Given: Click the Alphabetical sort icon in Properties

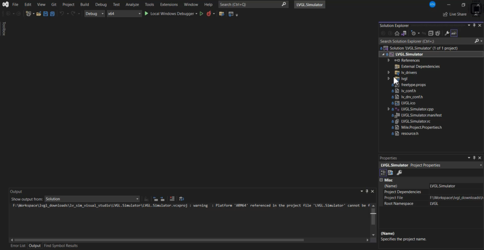Looking at the screenshot, I should point(390,173).
